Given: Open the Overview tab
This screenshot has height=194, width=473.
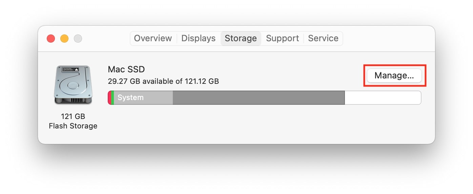Looking at the screenshot, I should (x=153, y=39).
